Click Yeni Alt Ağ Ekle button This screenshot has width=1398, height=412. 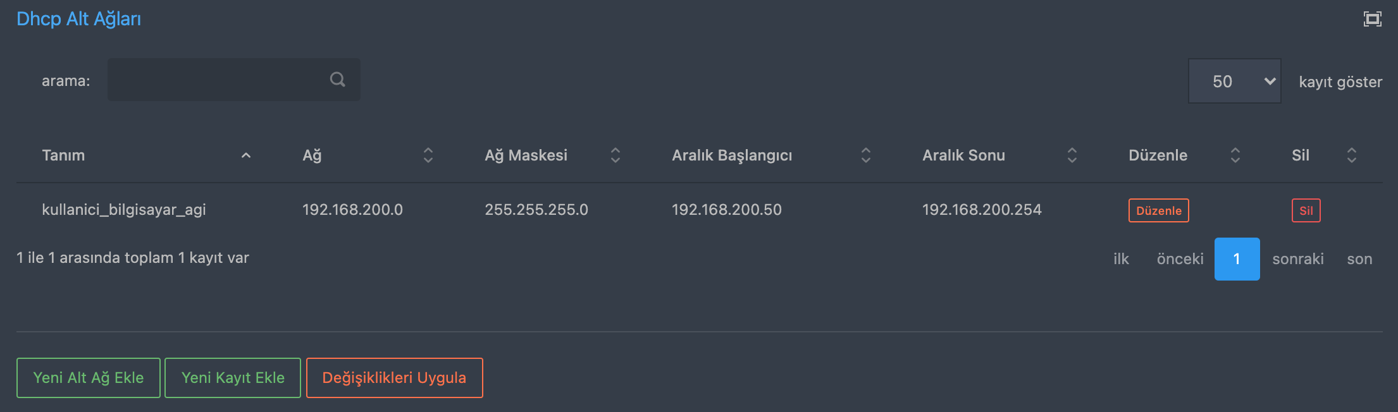[x=89, y=378]
